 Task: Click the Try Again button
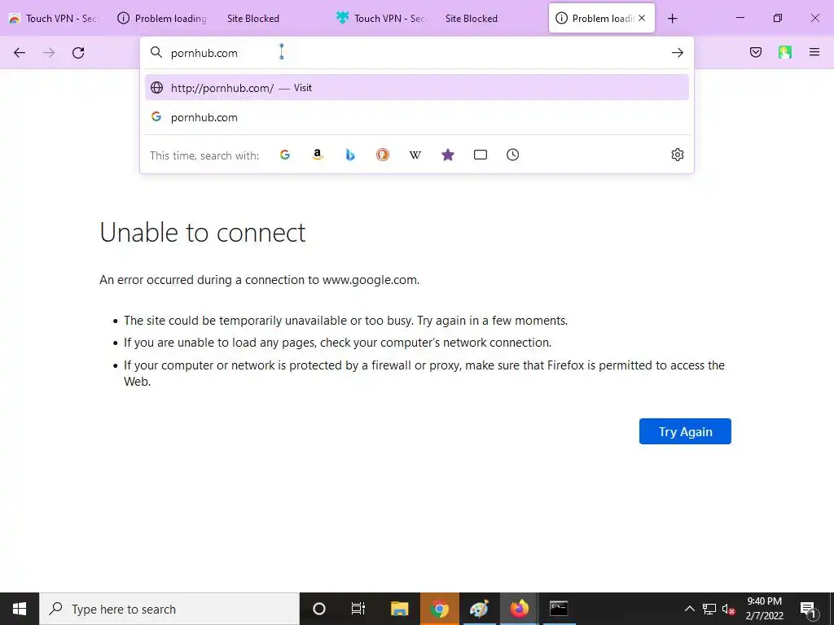coord(685,431)
